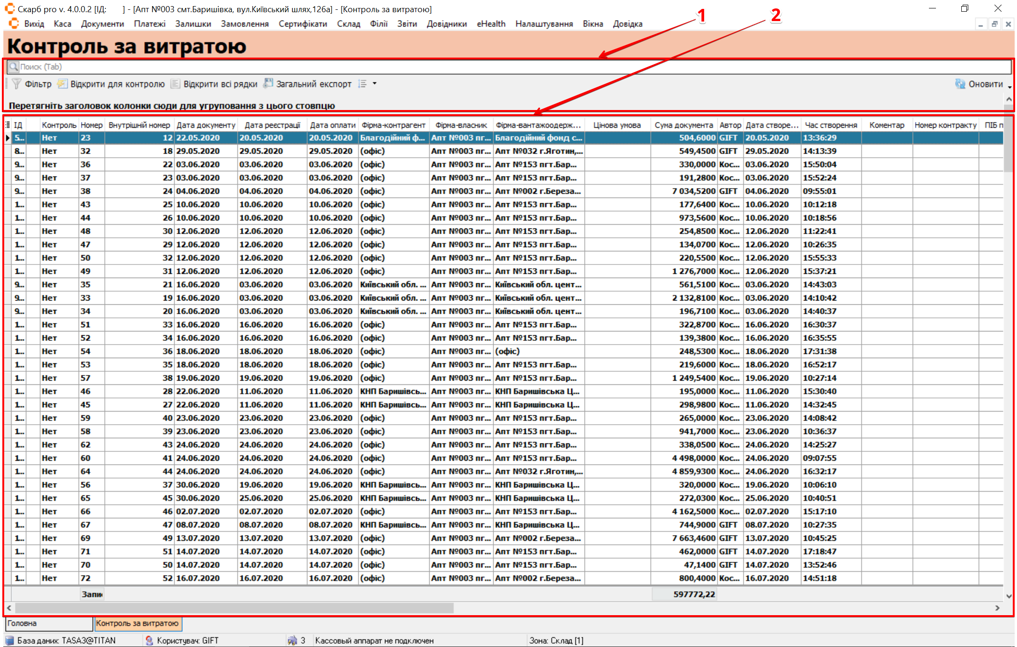
Task: Click the cash register icon in the status bar
Action: [292, 640]
